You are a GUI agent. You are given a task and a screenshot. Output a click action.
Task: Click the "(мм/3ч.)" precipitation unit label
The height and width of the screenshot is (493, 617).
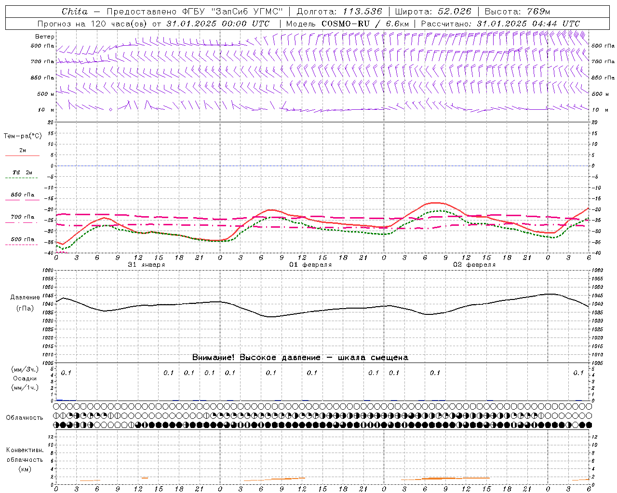pyautogui.click(x=25, y=370)
